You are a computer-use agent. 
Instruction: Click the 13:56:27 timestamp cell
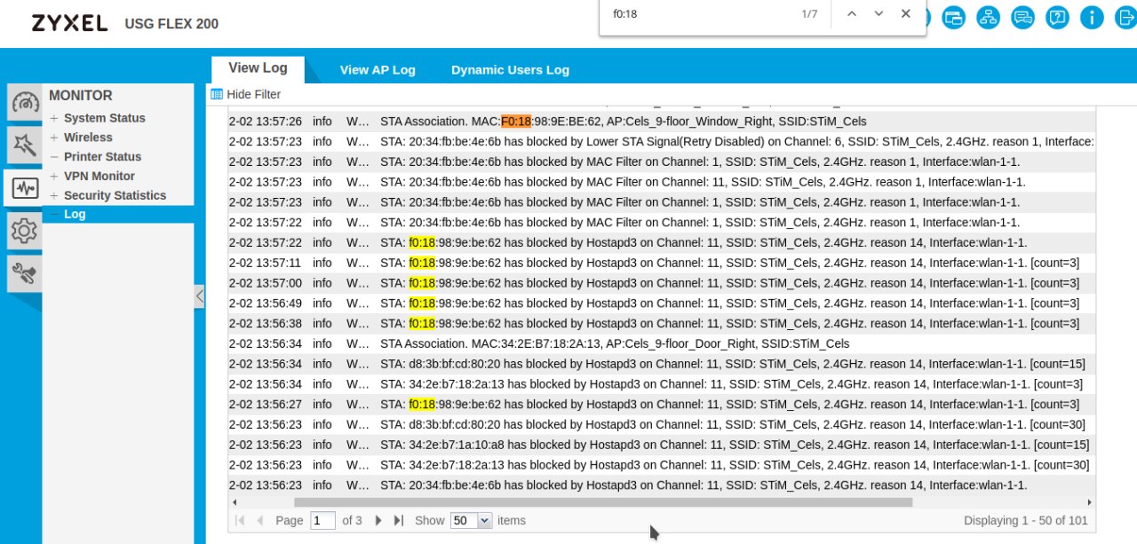point(266,404)
